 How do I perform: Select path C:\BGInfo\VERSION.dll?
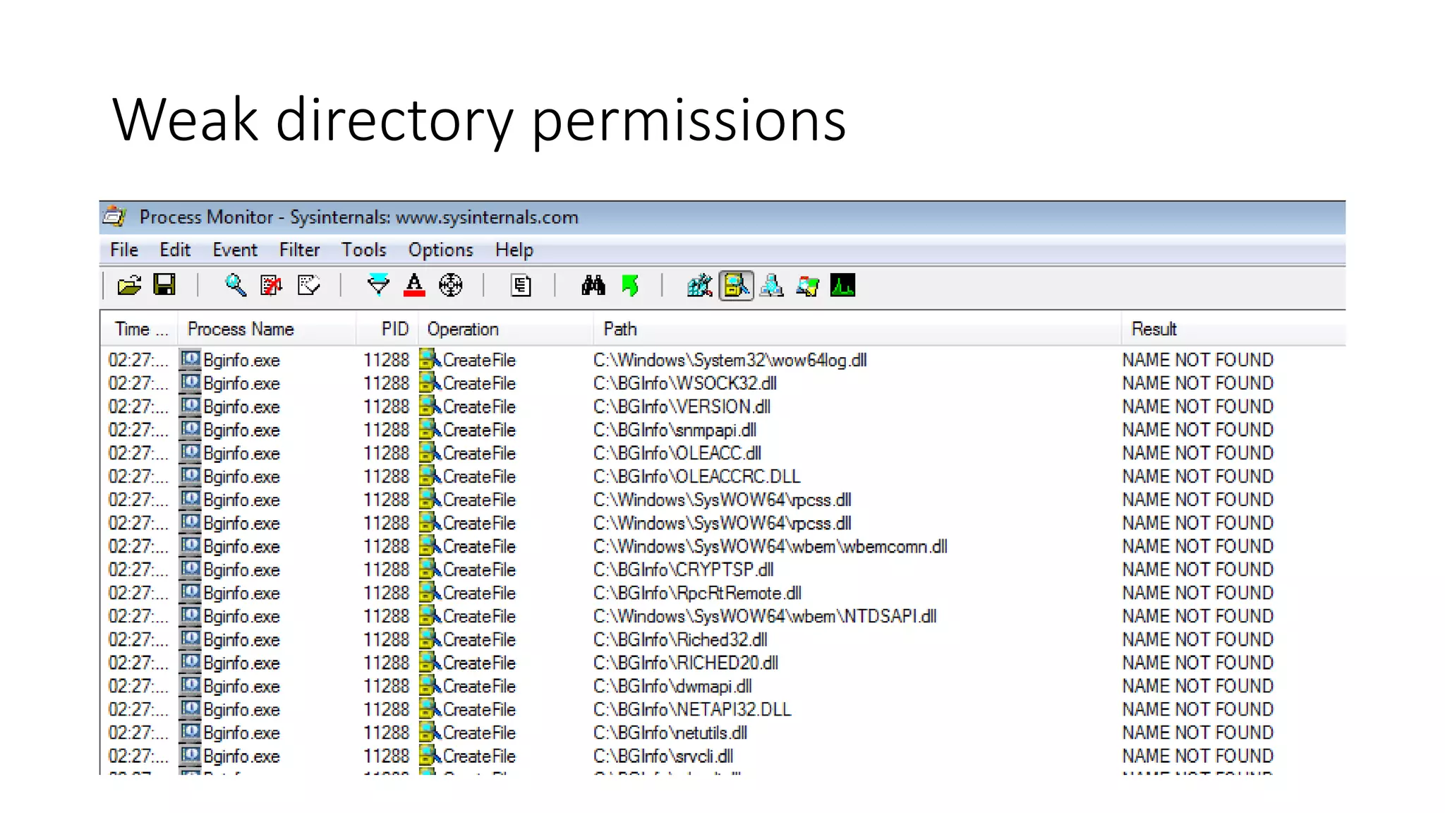682,406
